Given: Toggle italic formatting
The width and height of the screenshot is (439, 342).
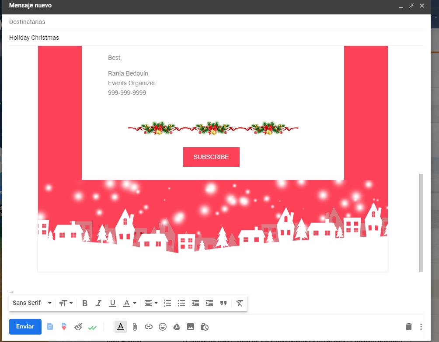Looking at the screenshot, I should 99,303.
